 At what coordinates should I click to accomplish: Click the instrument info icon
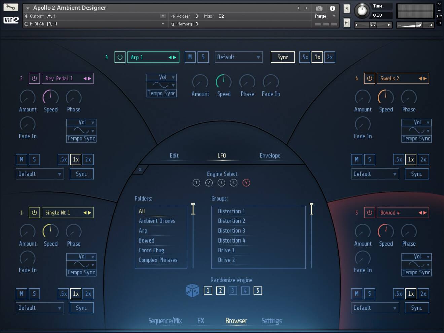click(333, 8)
